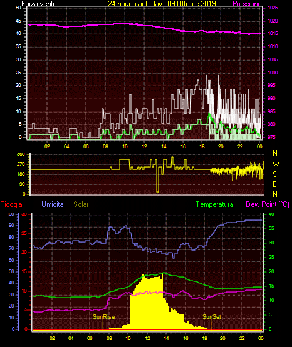Click the 'Forza vento)' wind label

pos(40,4)
